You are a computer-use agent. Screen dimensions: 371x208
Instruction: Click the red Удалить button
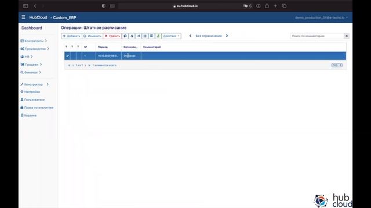click(112, 36)
